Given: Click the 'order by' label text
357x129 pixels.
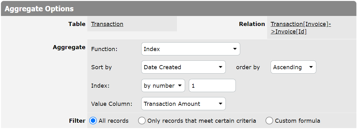Looking at the screenshot, I should pyautogui.click(x=248, y=67).
